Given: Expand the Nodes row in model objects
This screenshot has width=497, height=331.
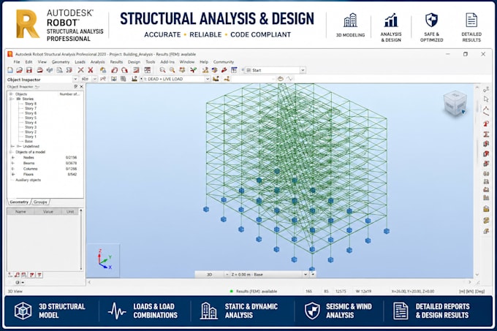Looking at the screenshot, I should point(13,157).
